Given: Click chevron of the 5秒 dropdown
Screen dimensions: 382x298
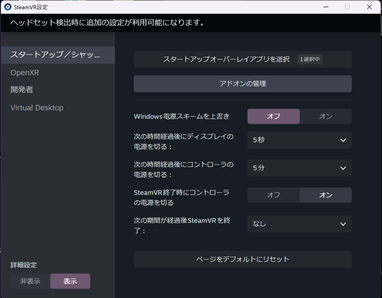Looking at the screenshot, I should click(343, 140).
